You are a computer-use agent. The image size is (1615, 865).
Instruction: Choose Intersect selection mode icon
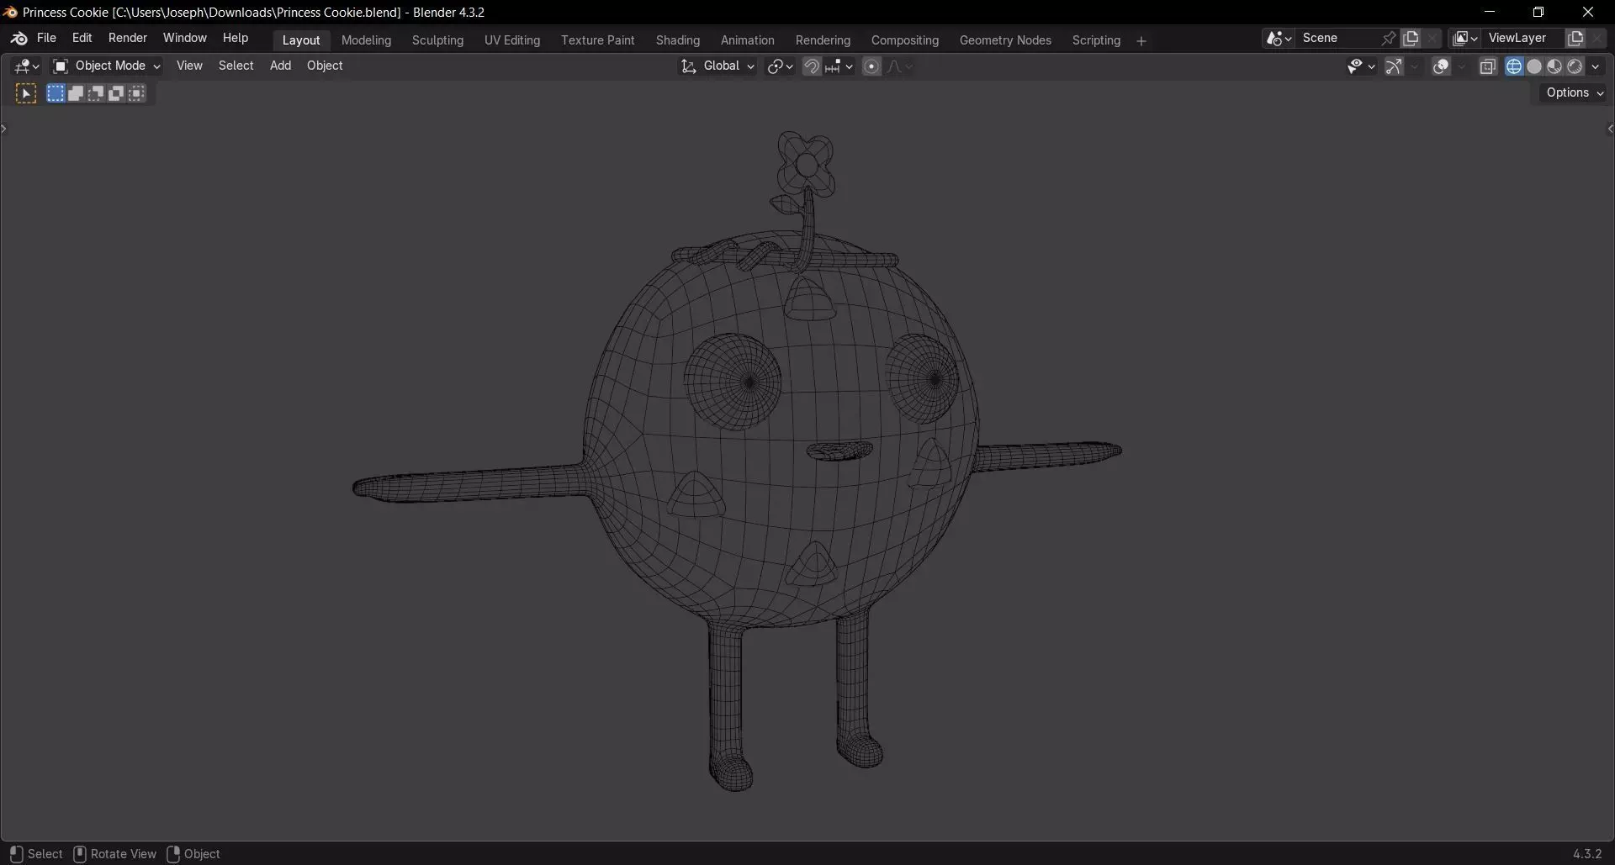(136, 93)
